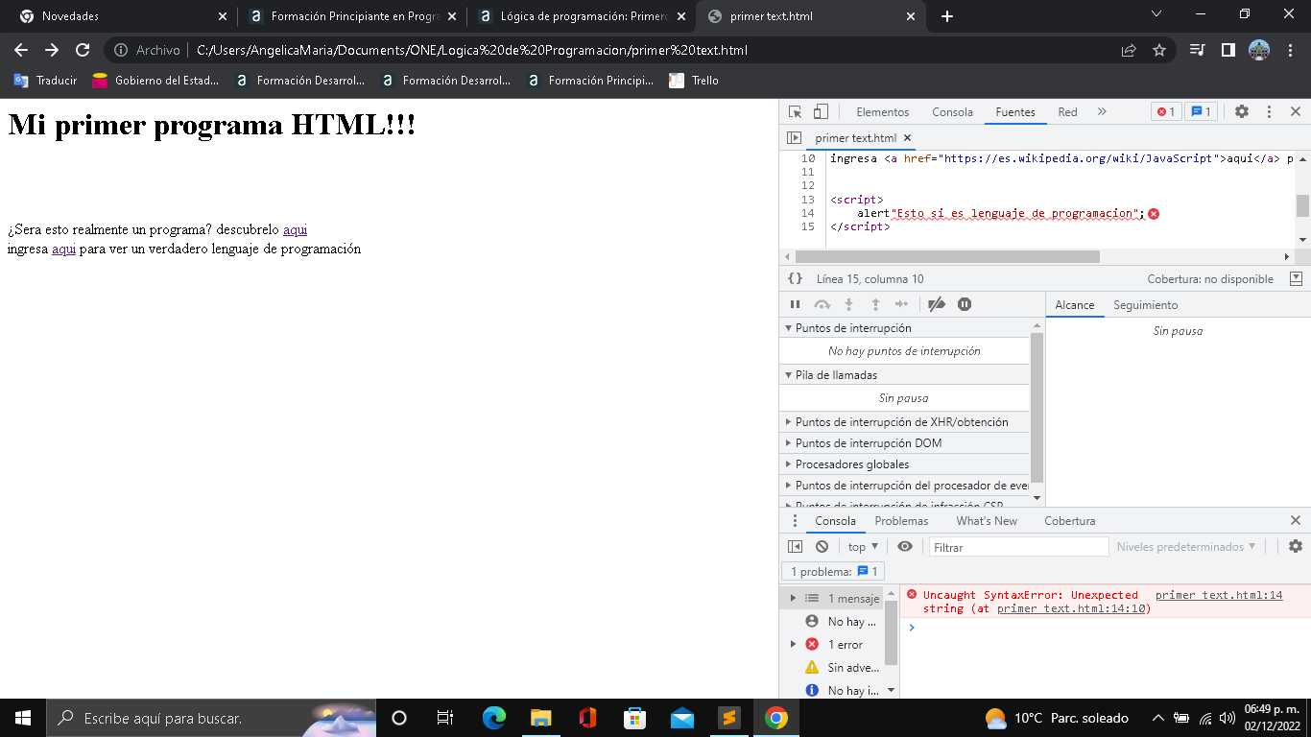Open the Cobertura drawer tab
Image resolution: width=1311 pixels, height=737 pixels.
[1069, 521]
